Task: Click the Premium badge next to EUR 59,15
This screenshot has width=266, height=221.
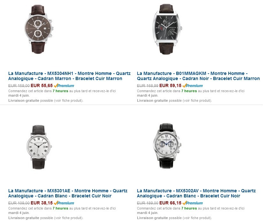Action: (193, 85)
